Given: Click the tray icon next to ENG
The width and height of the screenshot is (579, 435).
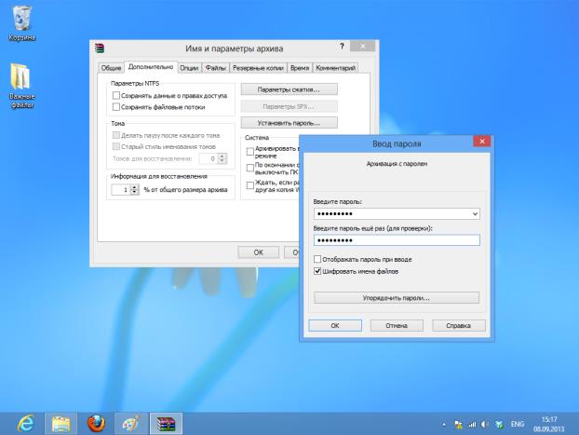Looking at the screenshot, I should [x=499, y=425].
